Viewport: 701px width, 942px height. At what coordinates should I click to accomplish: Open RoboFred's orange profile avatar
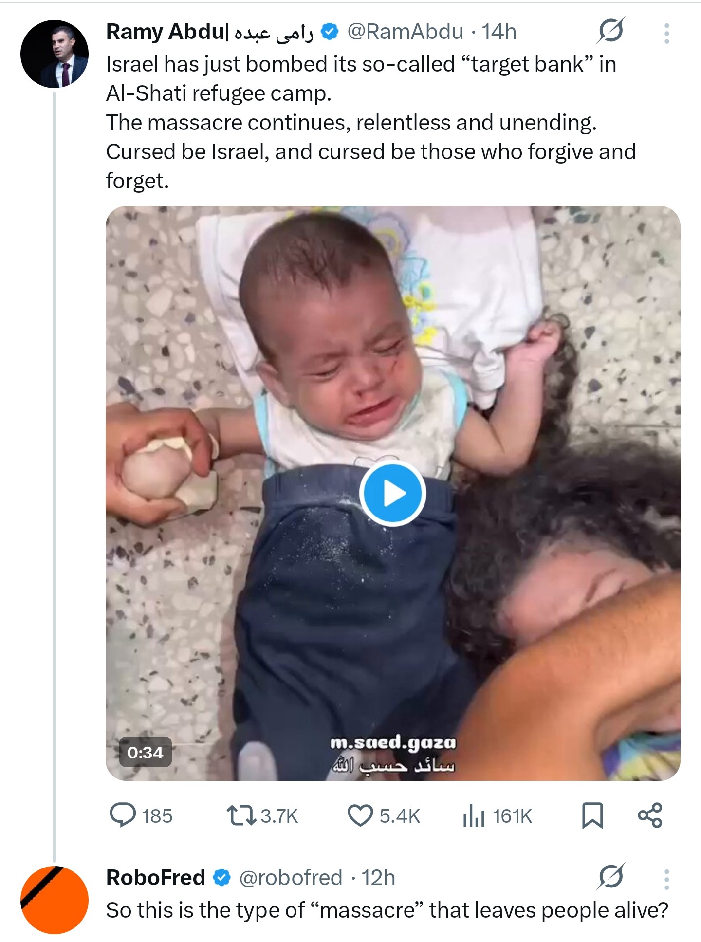pyautogui.click(x=55, y=900)
